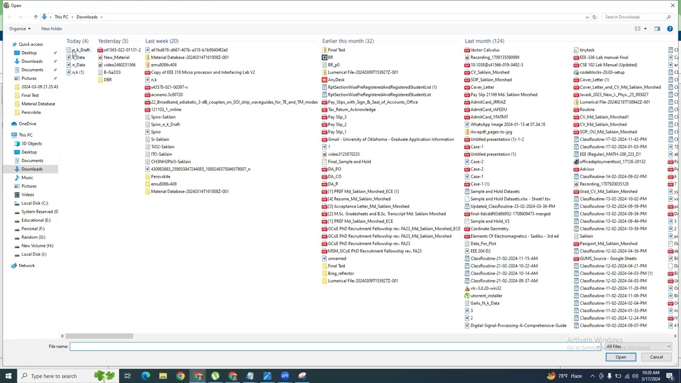Click the File name input box
The image size is (681, 383).
pyautogui.click(x=335, y=347)
